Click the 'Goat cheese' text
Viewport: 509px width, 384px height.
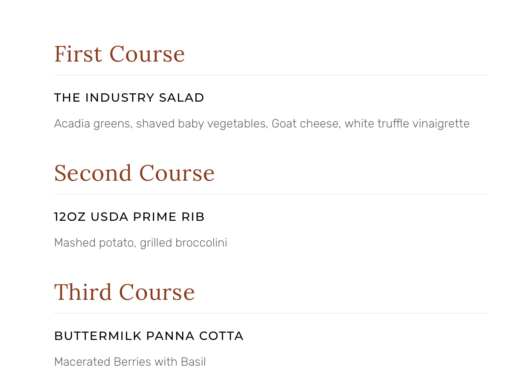coord(305,124)
